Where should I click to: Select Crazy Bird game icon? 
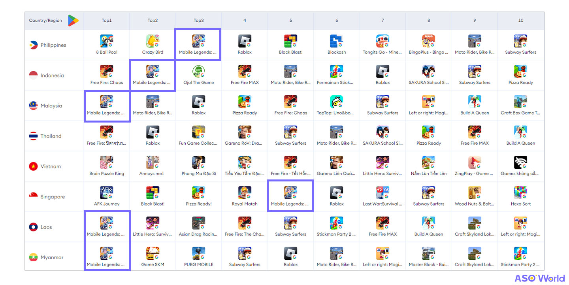[153, 41]
